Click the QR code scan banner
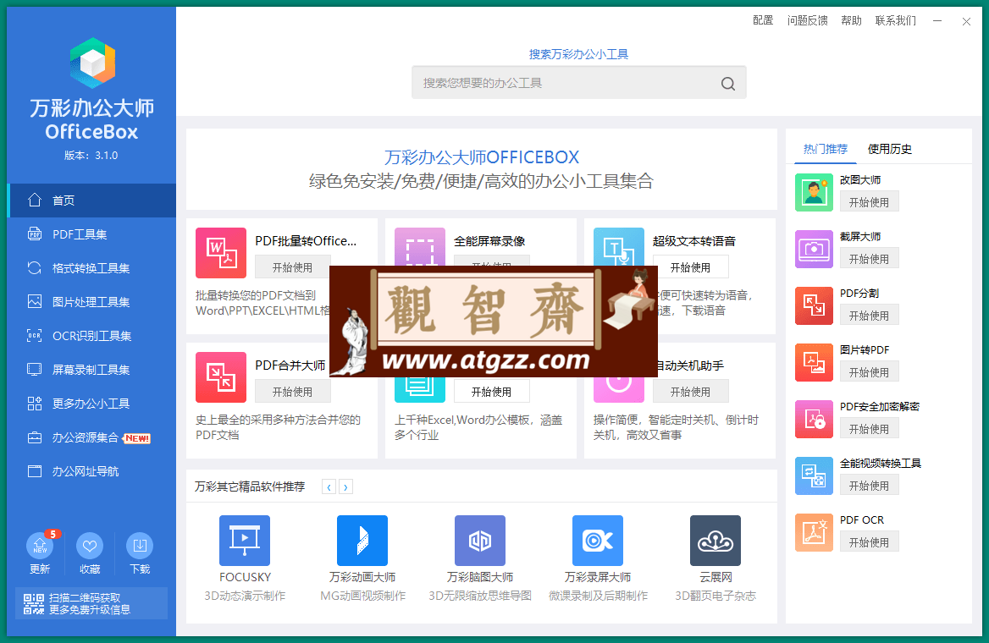The width and height of the screenshot is (989, 643). coord(91,603)
